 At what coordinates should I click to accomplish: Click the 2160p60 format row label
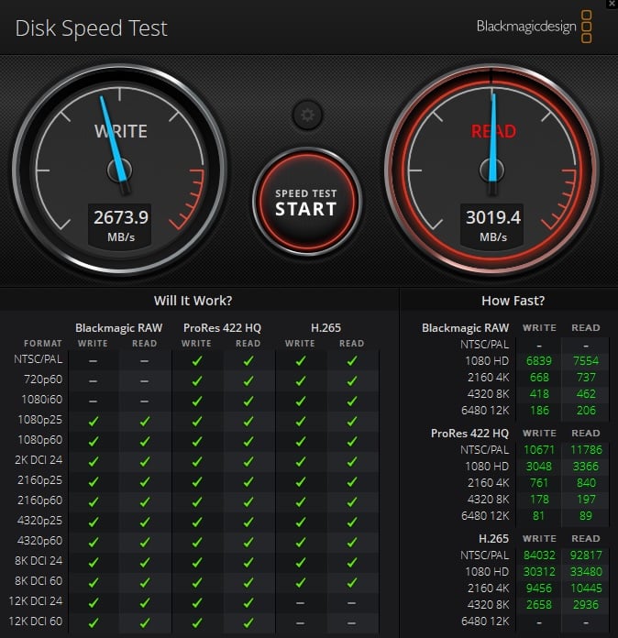tap(40, 500)
